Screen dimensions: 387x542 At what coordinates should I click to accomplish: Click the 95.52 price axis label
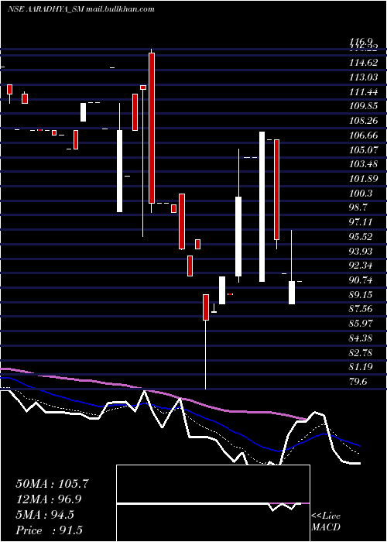click(x=361, y=236)
